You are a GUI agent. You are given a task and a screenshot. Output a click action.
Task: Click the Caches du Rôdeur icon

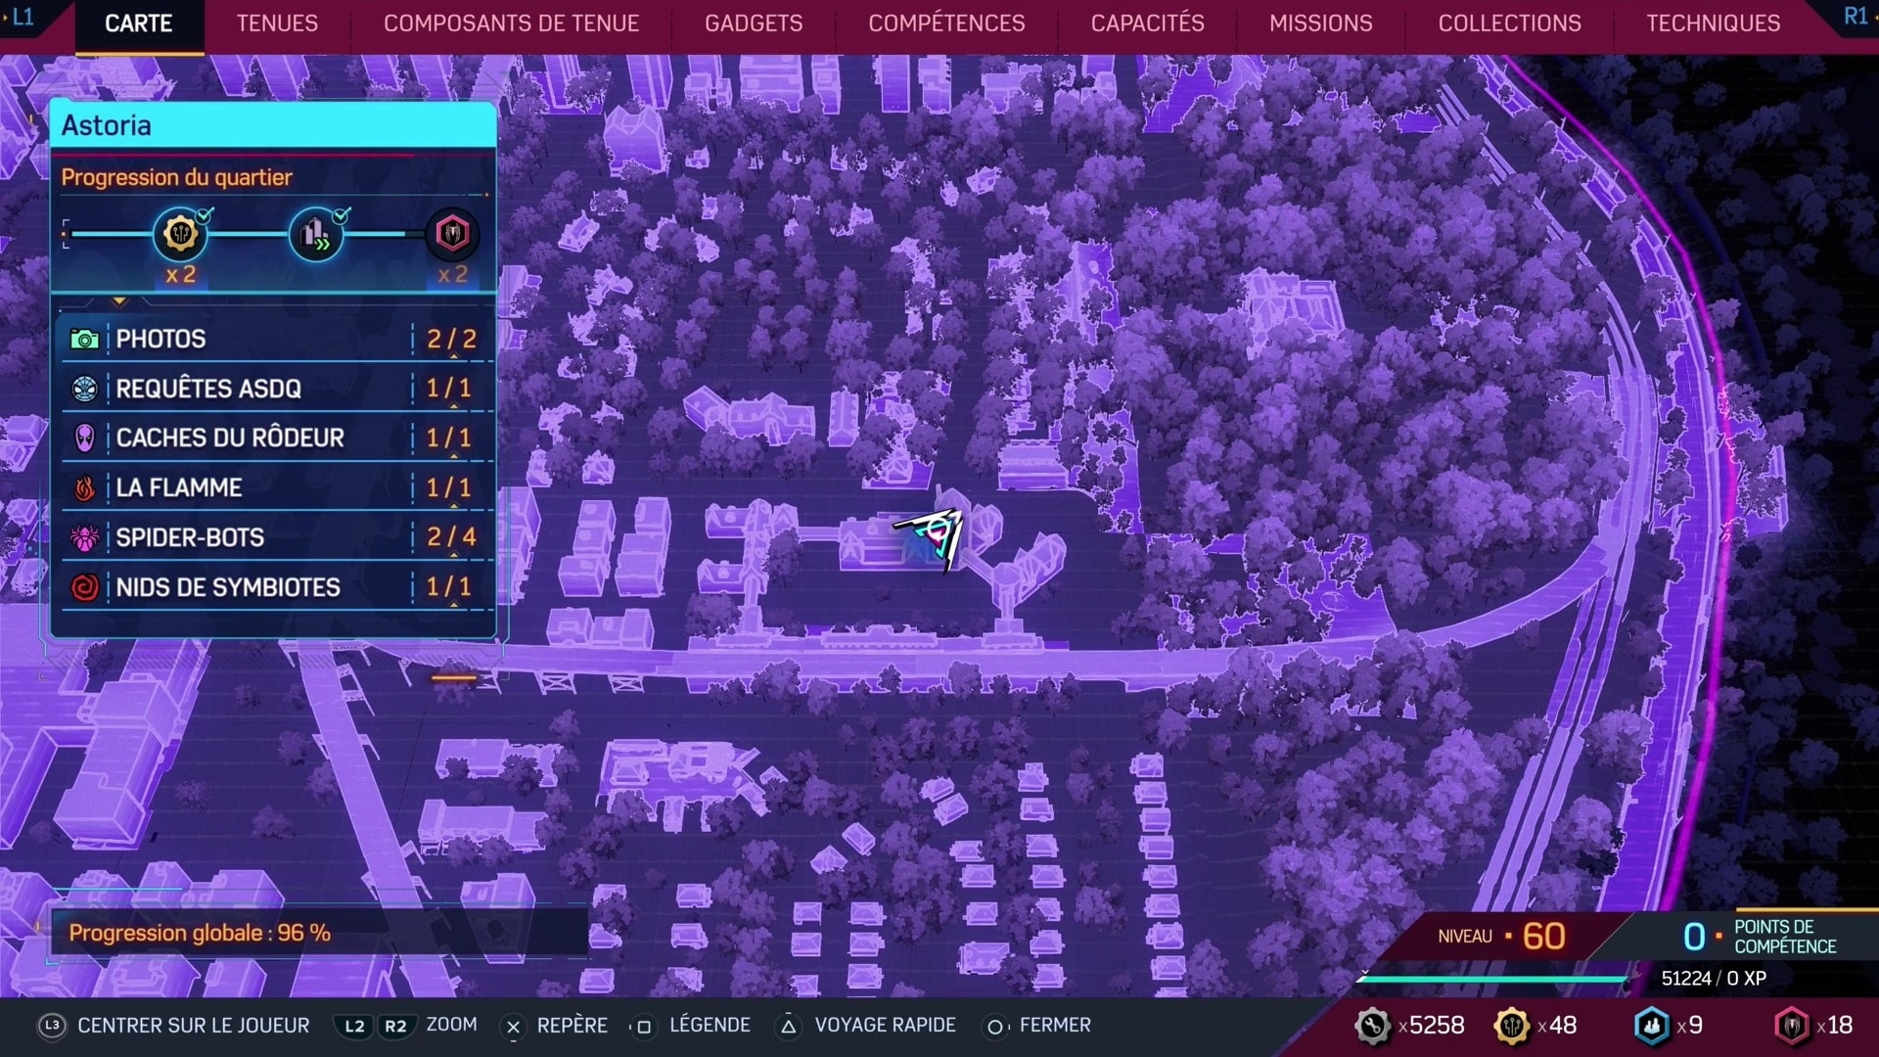(x=84, y=437)
